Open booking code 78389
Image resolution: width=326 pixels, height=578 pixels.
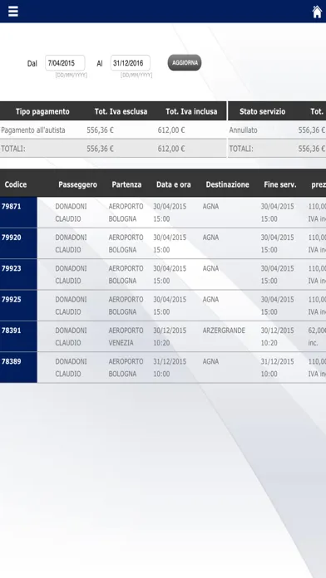point(12,361)
